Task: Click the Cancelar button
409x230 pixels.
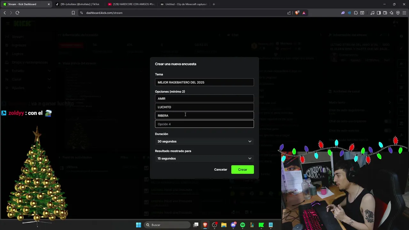Action: [x=220, y=170]
